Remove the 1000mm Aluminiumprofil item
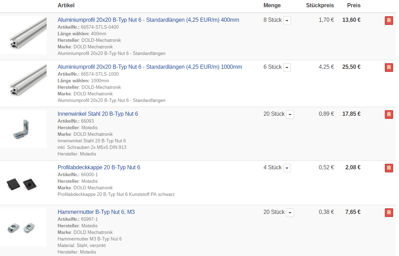The image size is (399, 256). [x=389, y=67]
